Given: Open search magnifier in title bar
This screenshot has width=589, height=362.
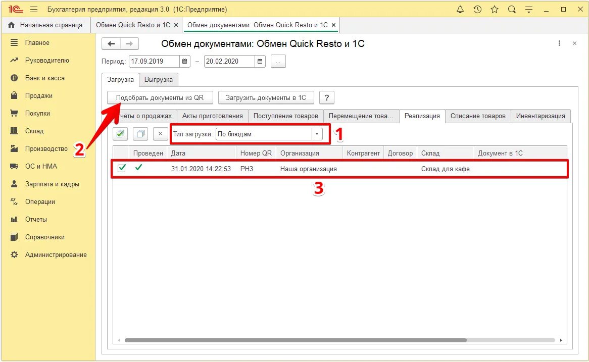Looking at the screenshot, I should pyautogui.click(x=512, y=10).
